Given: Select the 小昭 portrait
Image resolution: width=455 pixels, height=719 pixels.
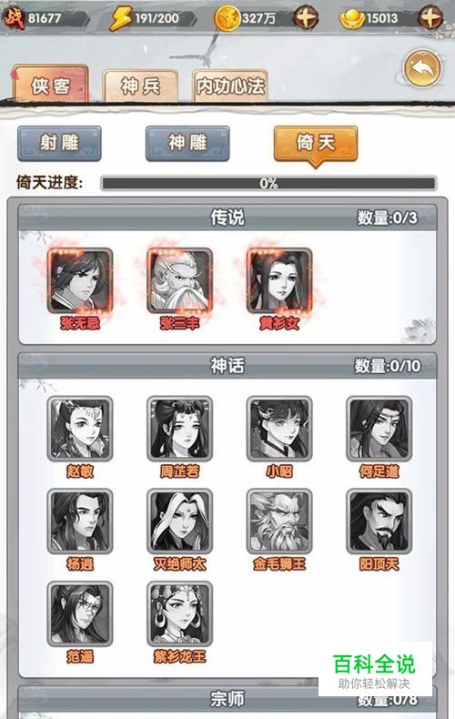Looking at the screenshot, I should pos(279,429).
